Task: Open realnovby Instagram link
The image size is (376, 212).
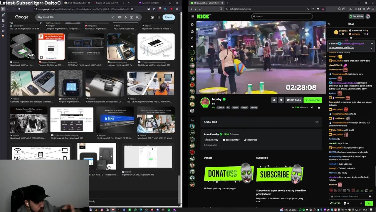Action: point(211,140)
